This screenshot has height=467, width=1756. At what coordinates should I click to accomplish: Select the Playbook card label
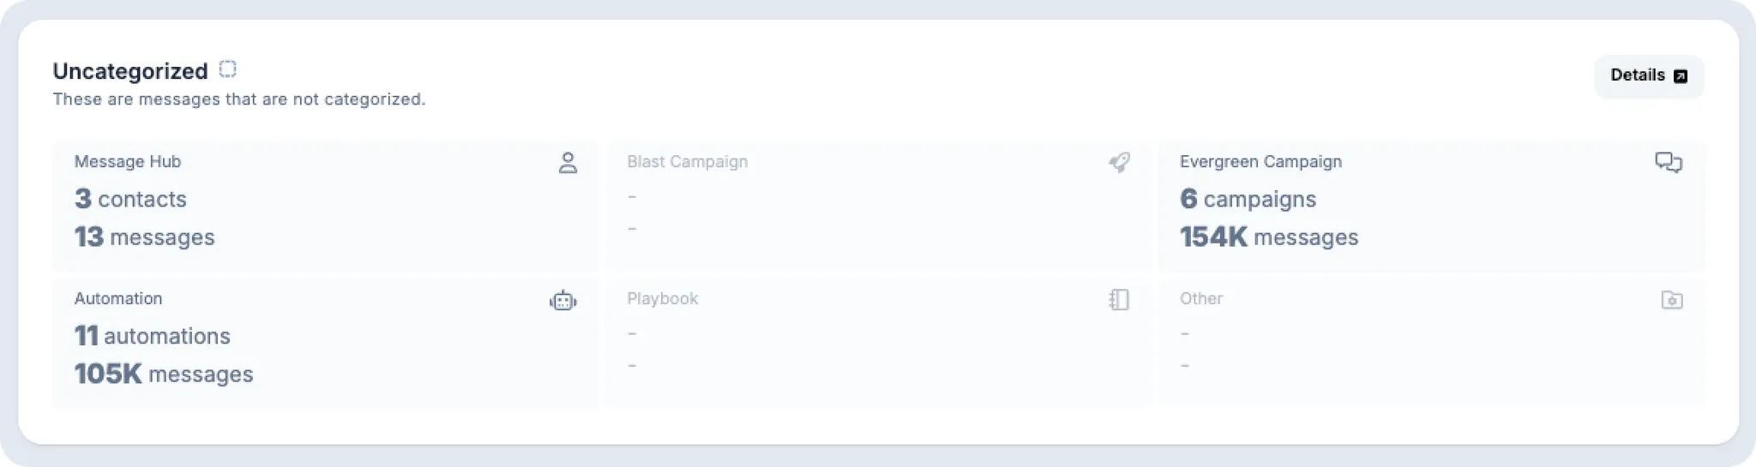tap(662, 299)
